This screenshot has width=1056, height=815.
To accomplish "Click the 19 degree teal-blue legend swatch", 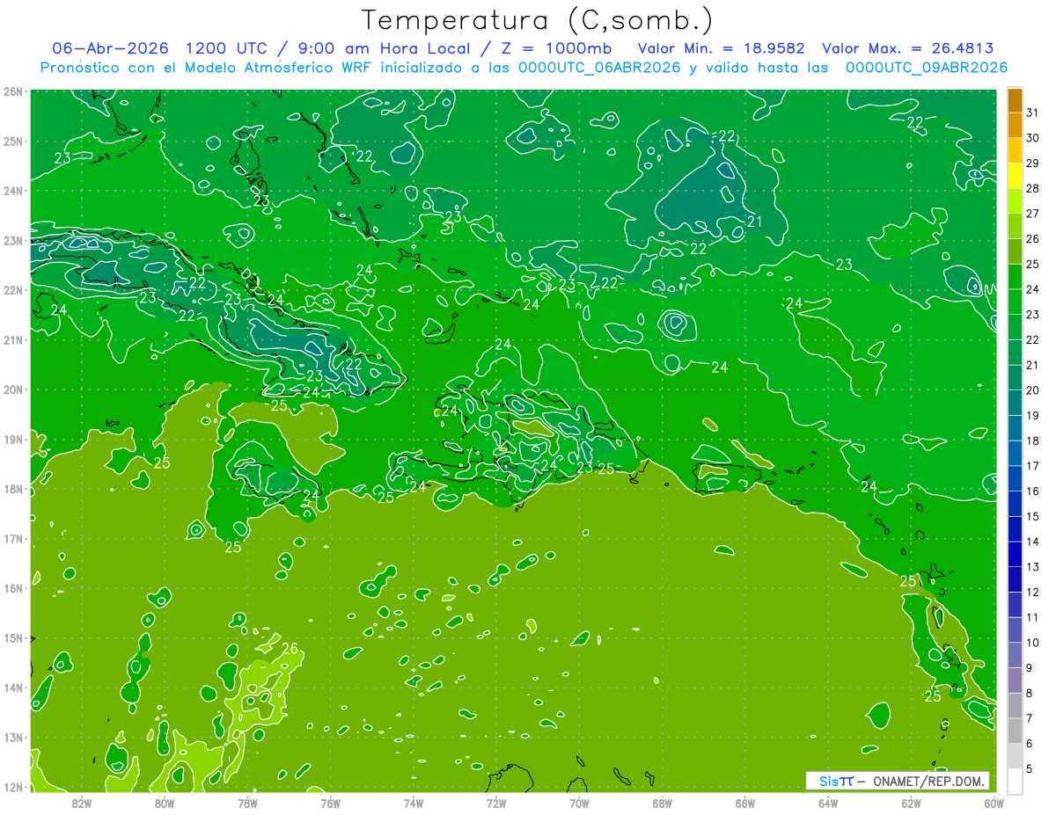I will click(1015, 403).
